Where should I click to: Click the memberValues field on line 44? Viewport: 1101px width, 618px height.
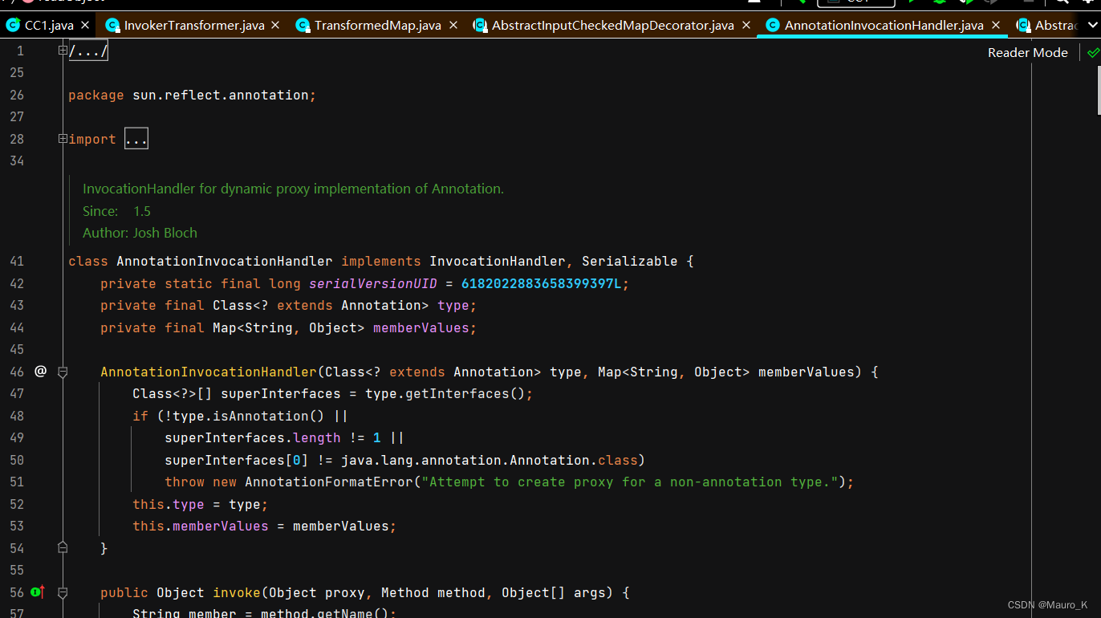421,327
